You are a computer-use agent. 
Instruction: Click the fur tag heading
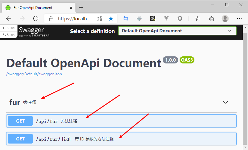(x=15, y=102)
